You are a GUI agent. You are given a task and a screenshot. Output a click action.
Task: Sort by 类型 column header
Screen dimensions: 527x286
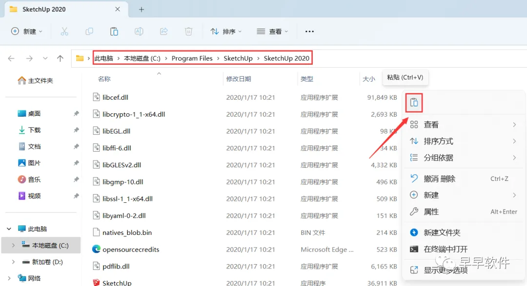point(307,79)
